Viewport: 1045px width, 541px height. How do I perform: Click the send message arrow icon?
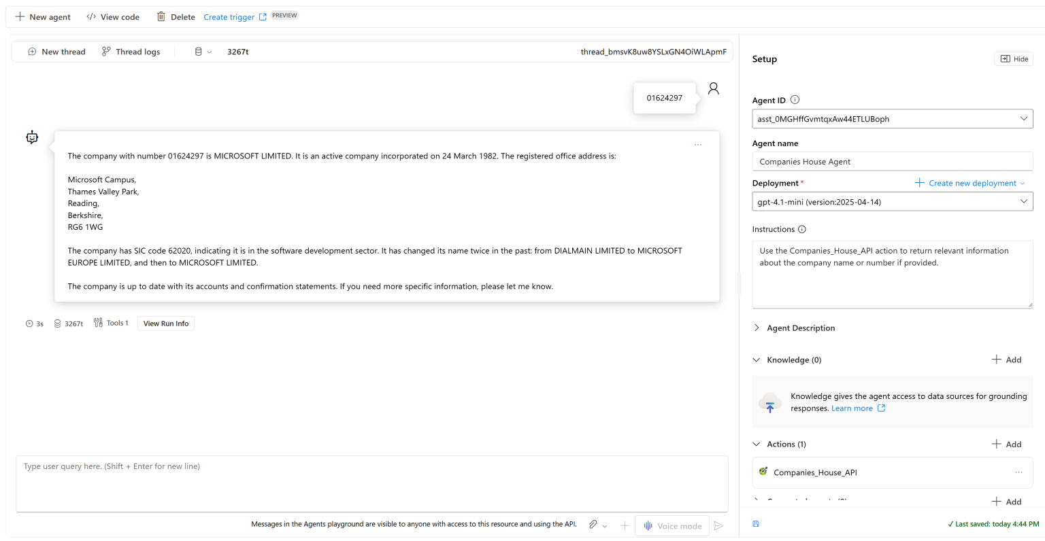[x=719, y=525]
